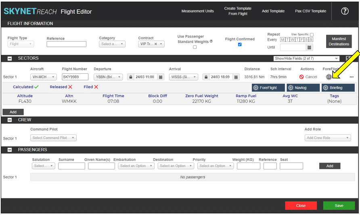The width and height of the screenshot is (360, 215).
Task: Collapse the CREW section
Action: point(10,120)
